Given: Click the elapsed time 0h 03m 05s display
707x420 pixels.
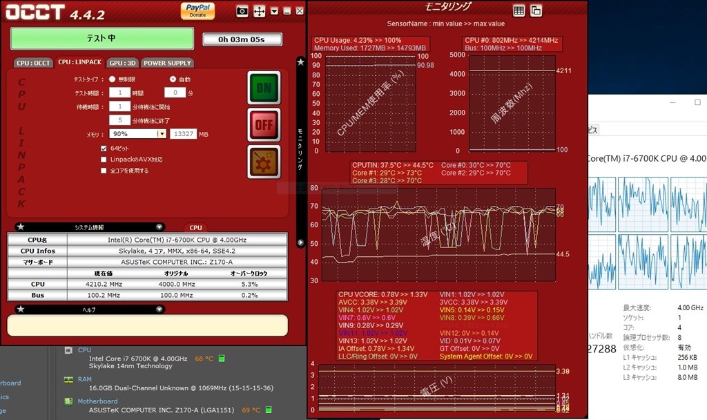Looking at the screenshot, I should pyautogui.click(x=242, y=39).
